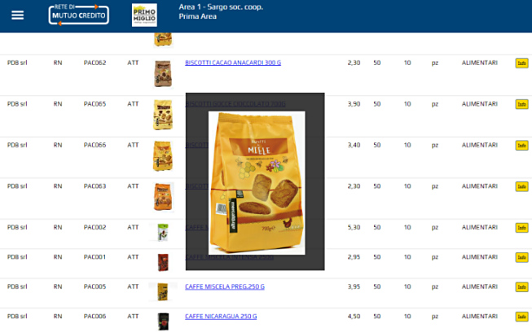Open Info for product PAC005
532x332 pixels.
point(522,287)
